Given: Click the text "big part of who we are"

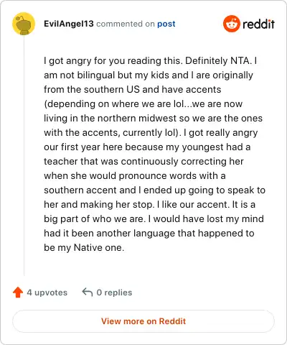Looking at the screenshot, I should [95, 219].
